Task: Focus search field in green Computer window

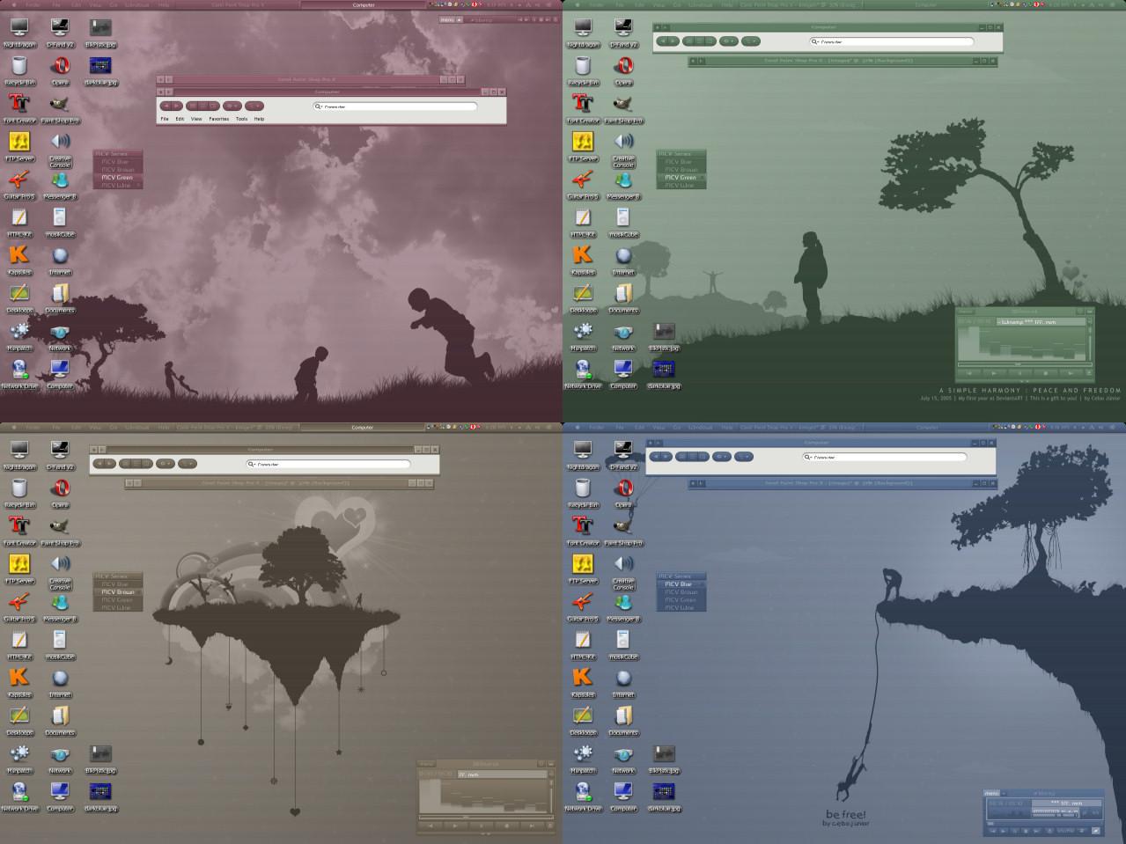Action: (892, 41)
